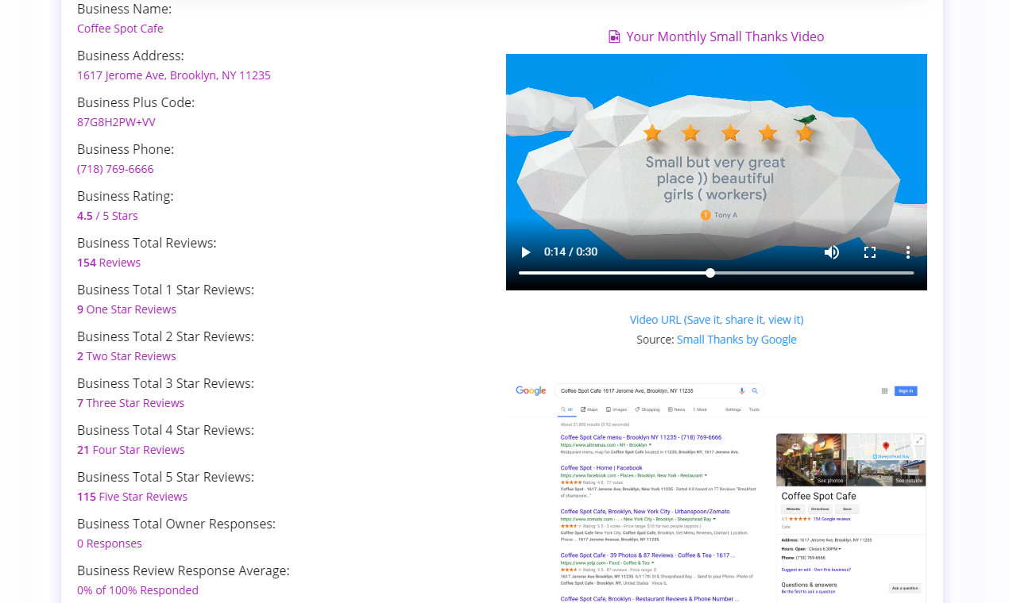Enter fullscreen video mode
Viewport: 1009px width, 603px height.
[x=870, y=252]
